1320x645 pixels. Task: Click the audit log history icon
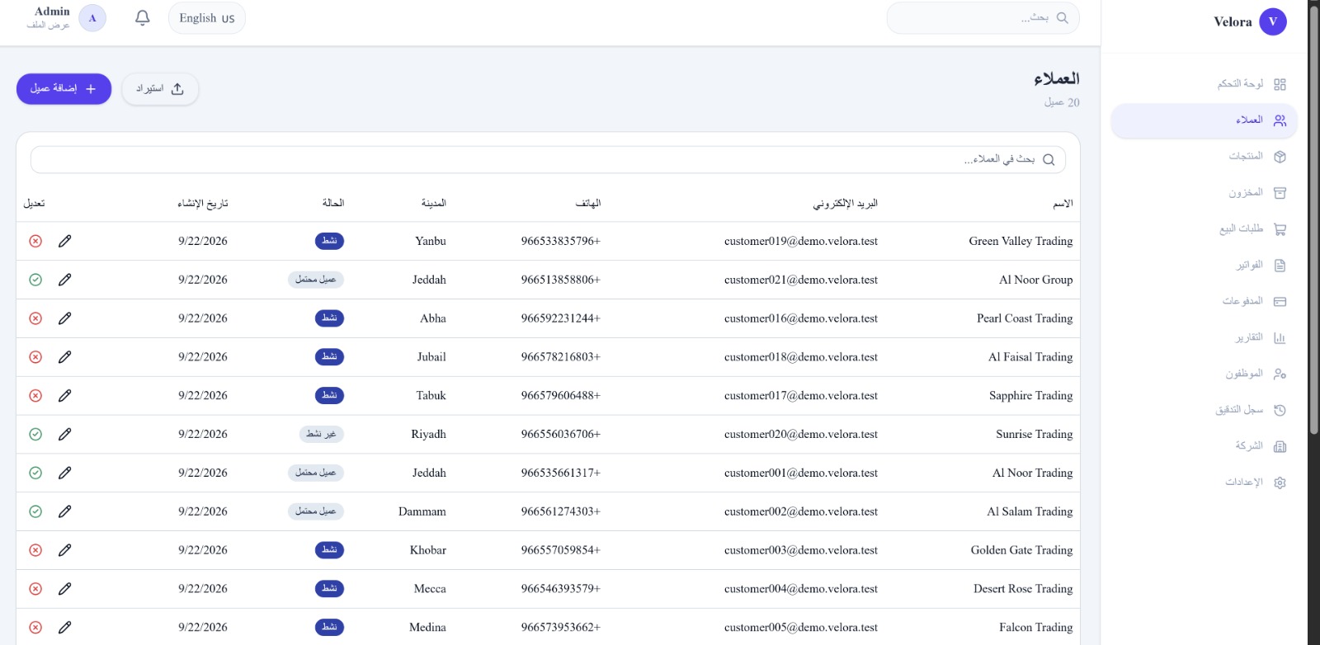tap(1280, 410)
